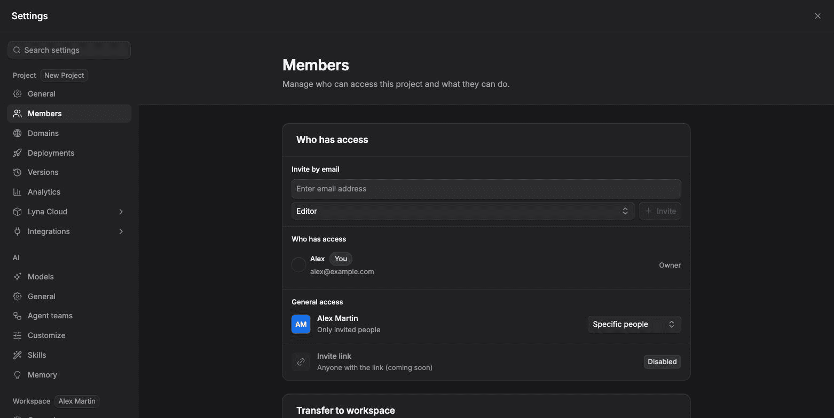Expand the Integrations submenu chevron
This screenshot has height=418, width=834.
point(121,231)
